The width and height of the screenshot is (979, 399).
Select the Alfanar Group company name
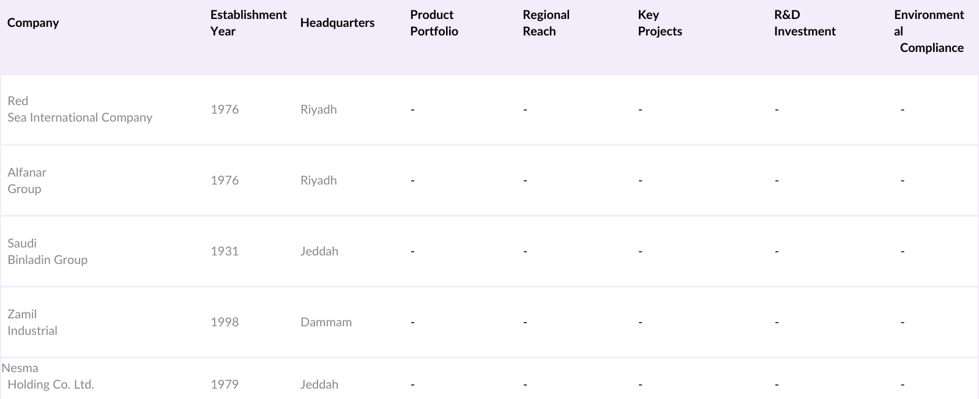[27, 181]
